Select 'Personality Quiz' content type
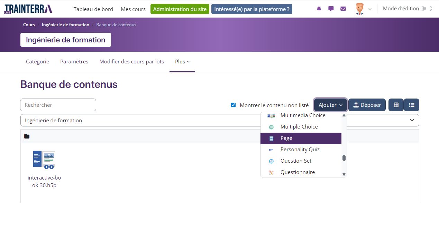This screenshot has height=225, width=439. click(300, 150)
